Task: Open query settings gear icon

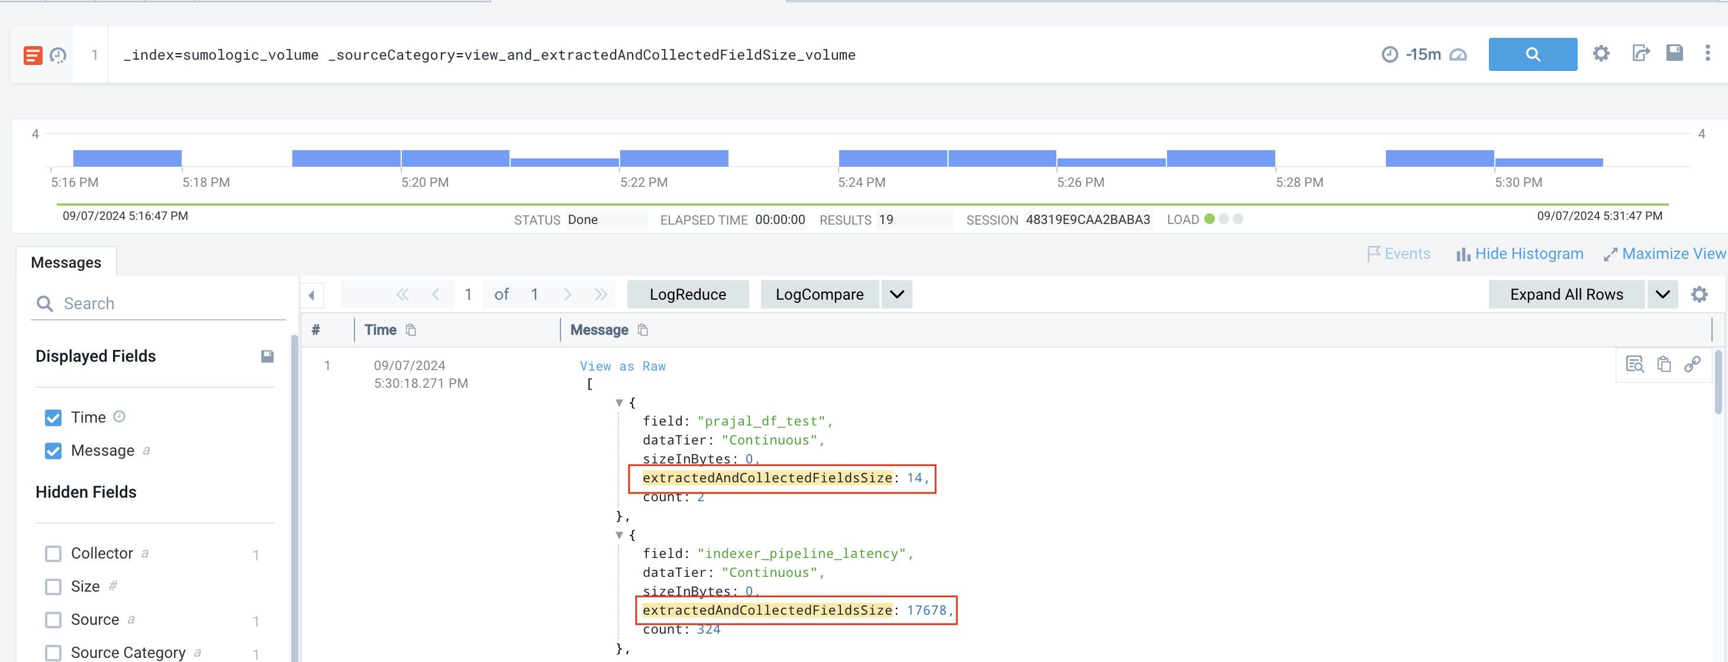Action: tap(1601, 54)
